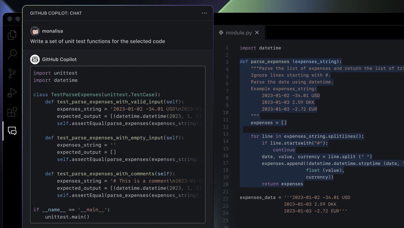Open the Extensions view

tap(12, 112)
